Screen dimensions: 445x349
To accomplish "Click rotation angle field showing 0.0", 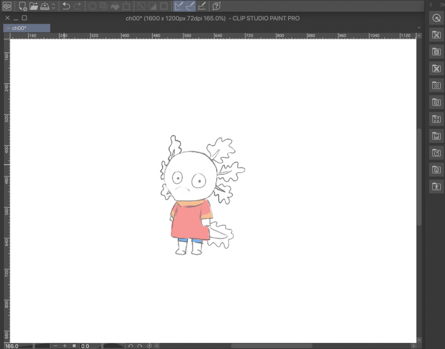I will click(85, 346).
